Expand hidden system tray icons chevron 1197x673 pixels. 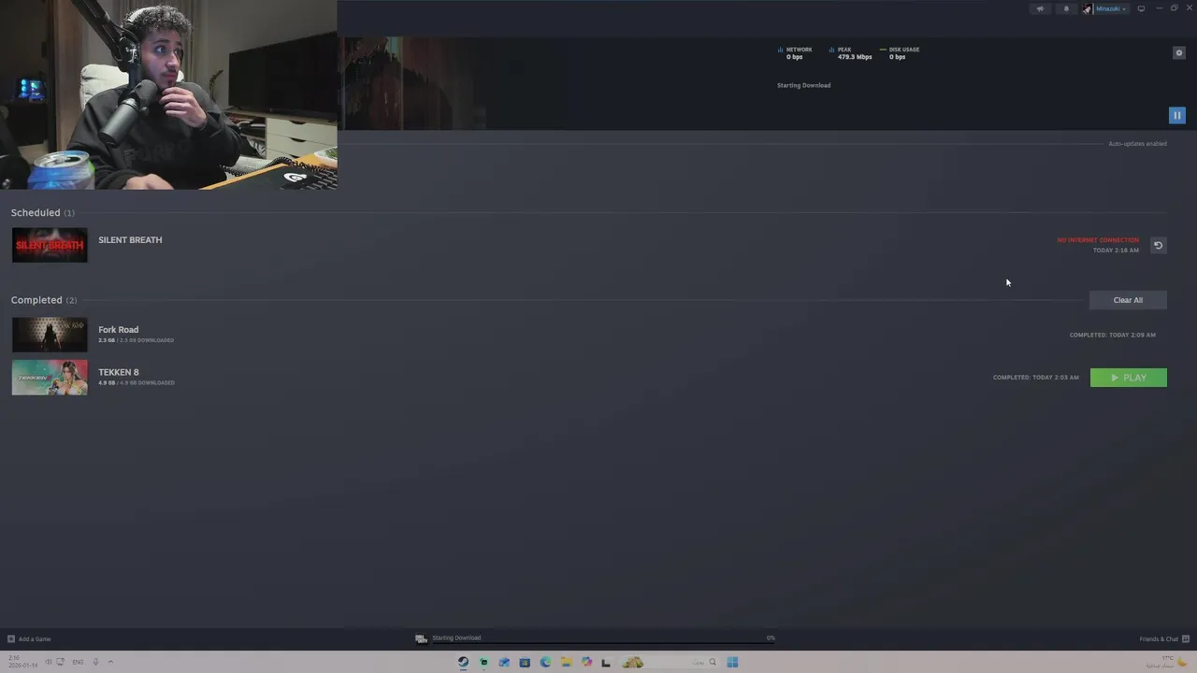pyautogui.click(x=110, y=662)
